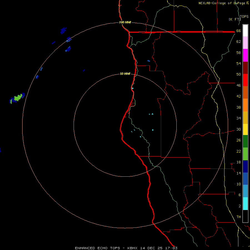Image resolution: width=250 pixels, height=250 pixels.
Task: Click the legend value 'TH'
Action: click(239, 217)
